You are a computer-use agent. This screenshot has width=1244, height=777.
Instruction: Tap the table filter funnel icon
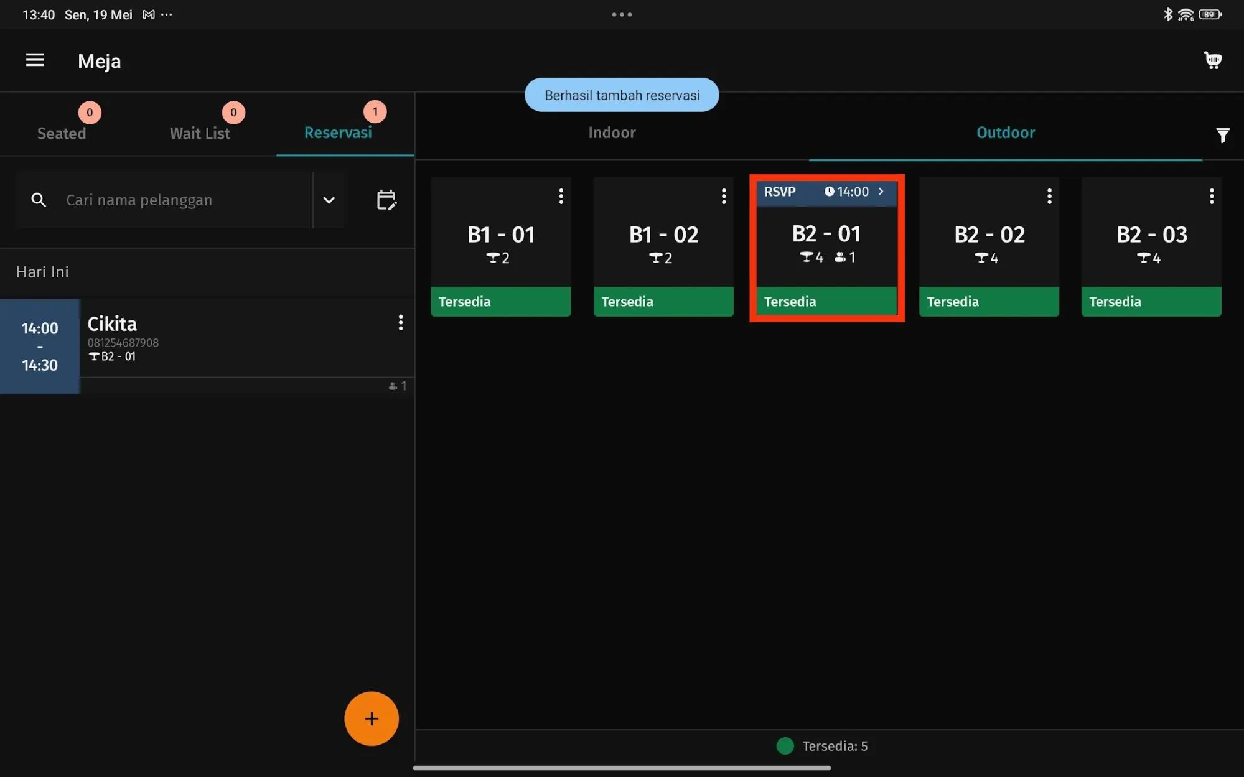coord(1222,135)
